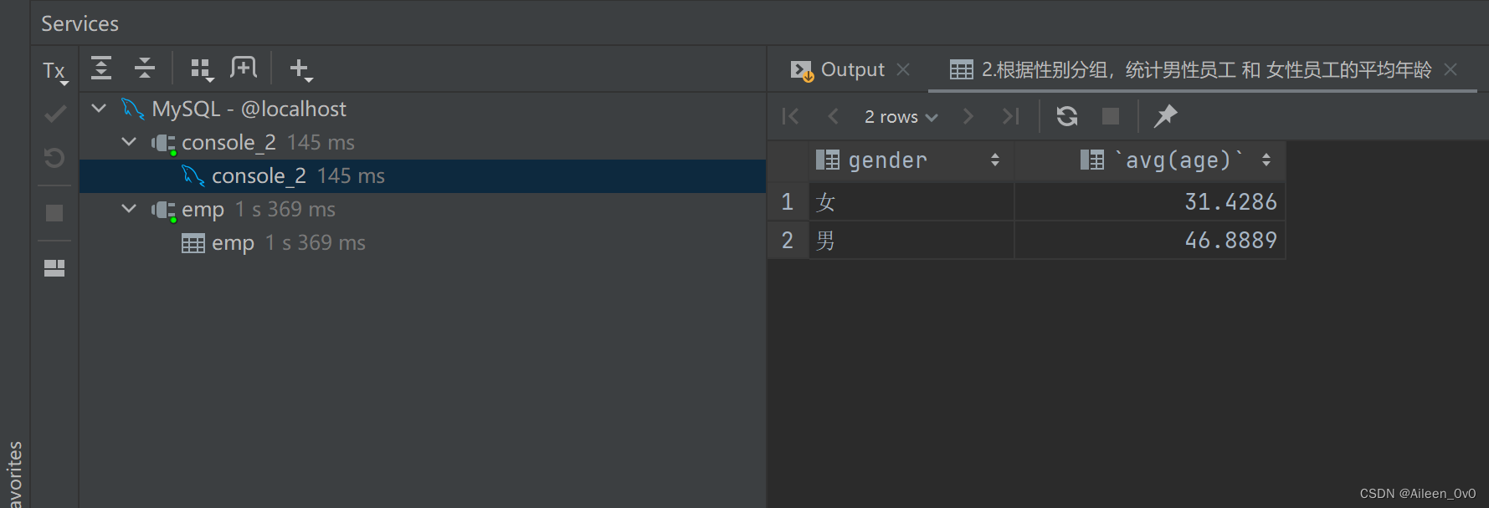Screen dimensions: 1489x508
Task: Pin the current result tab
Action: coord(1165,116)
